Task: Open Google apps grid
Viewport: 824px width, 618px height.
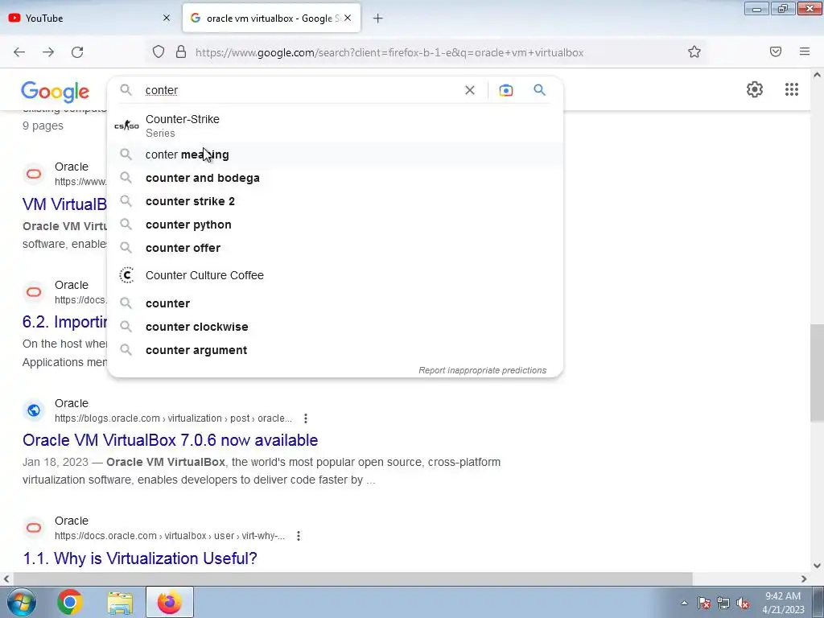Action: (x=792, y=89)
